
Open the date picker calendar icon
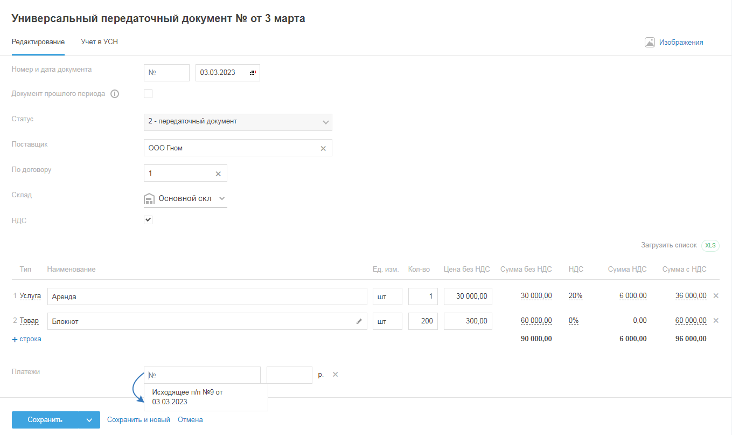(253, 73)
